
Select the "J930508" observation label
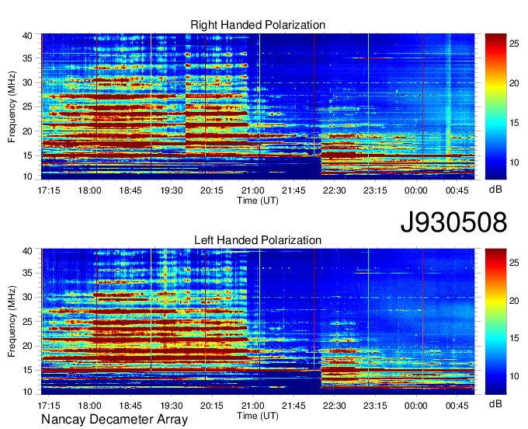[453, 222]
